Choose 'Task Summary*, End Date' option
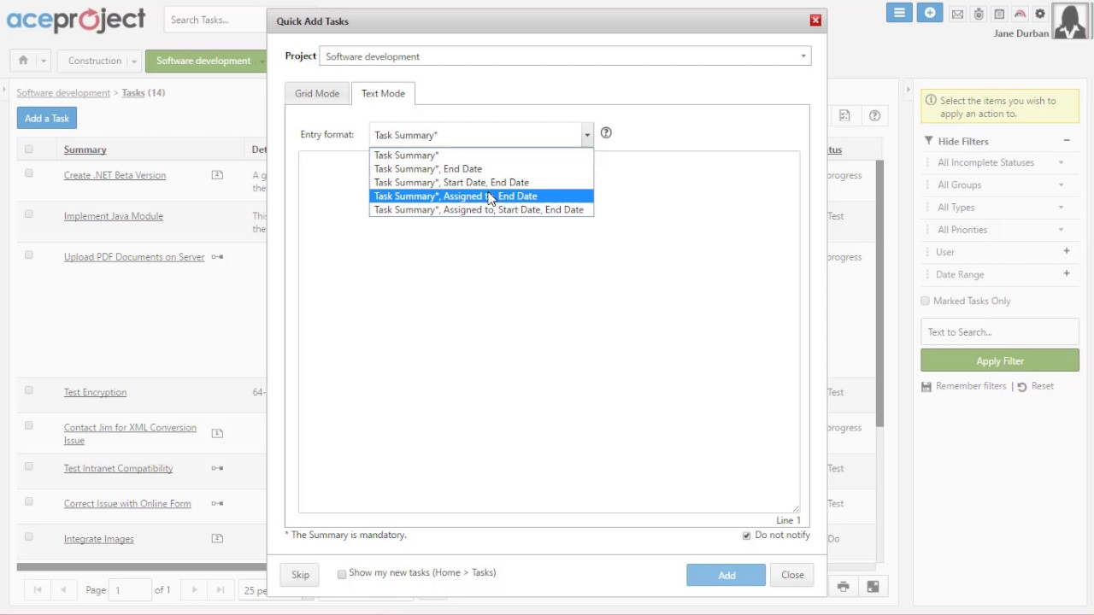This screenshot has width=1094, height=615. pos(481,168)
